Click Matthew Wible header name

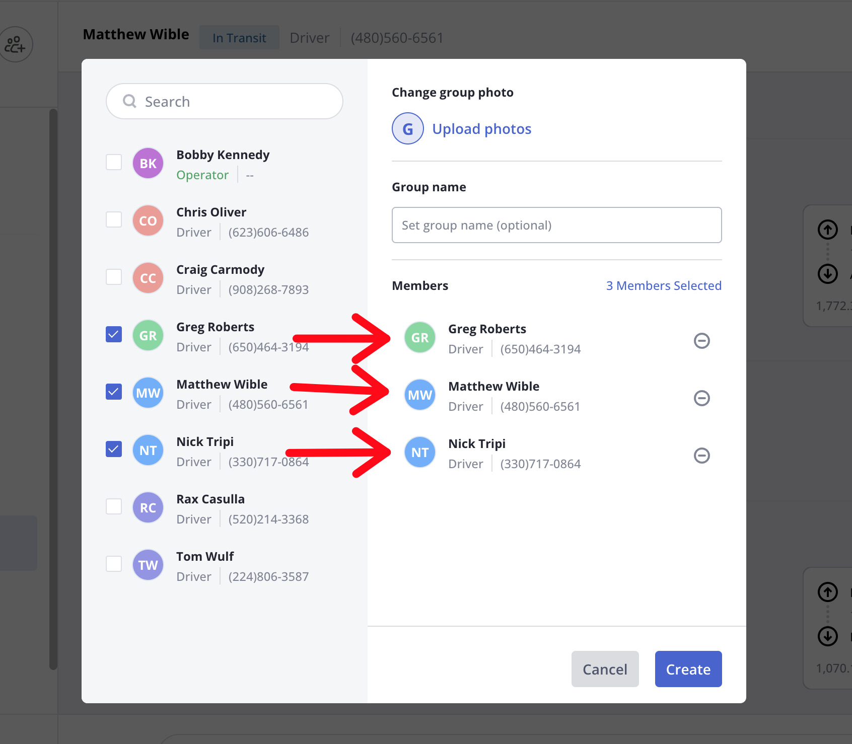point(136,34)
